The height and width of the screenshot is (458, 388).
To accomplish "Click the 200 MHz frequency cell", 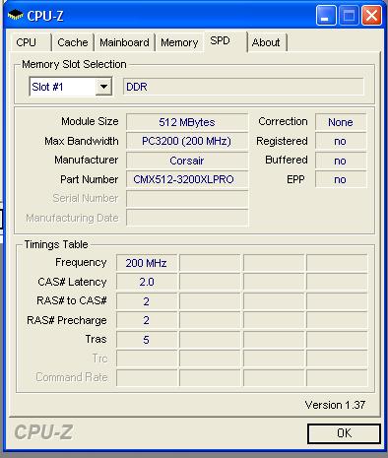I will (x=147, y=263).
